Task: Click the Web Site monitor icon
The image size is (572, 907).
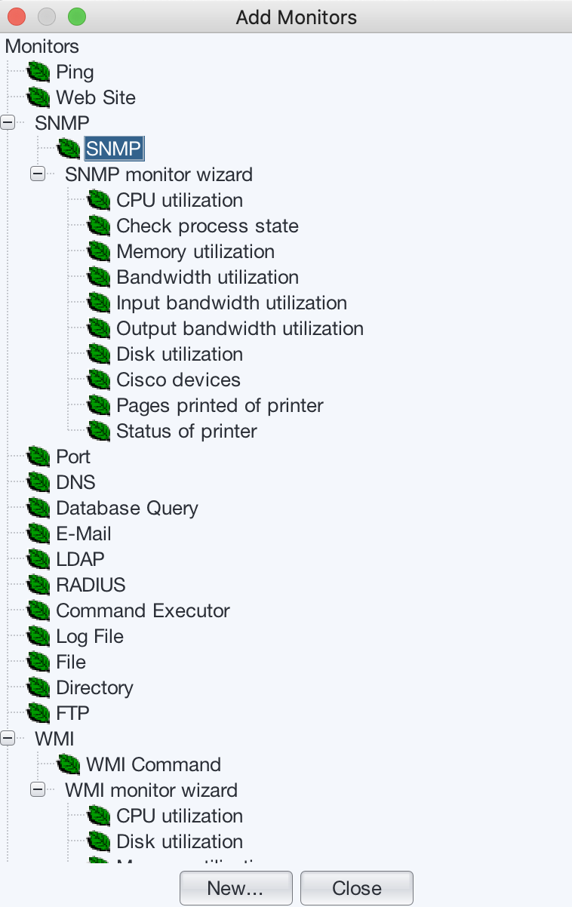Action: point(38,97)
